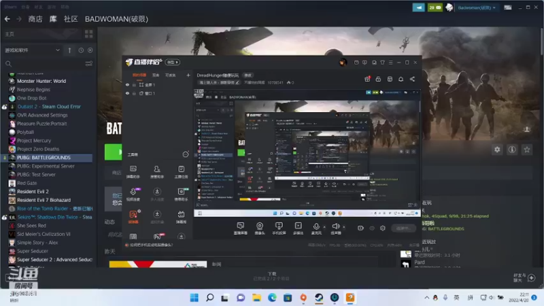This screenshot has height=306, width=544.
Task: Add a multimedia source with play icon
Action: tap(298, 228)
